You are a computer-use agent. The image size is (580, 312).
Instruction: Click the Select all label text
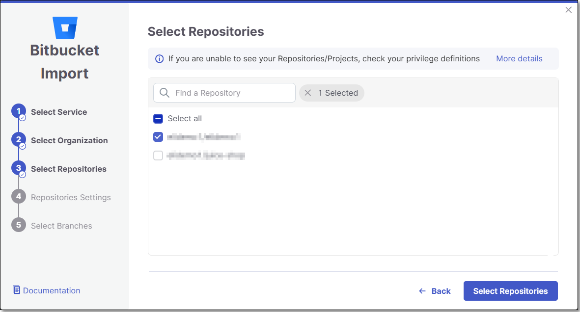[185, 119]
